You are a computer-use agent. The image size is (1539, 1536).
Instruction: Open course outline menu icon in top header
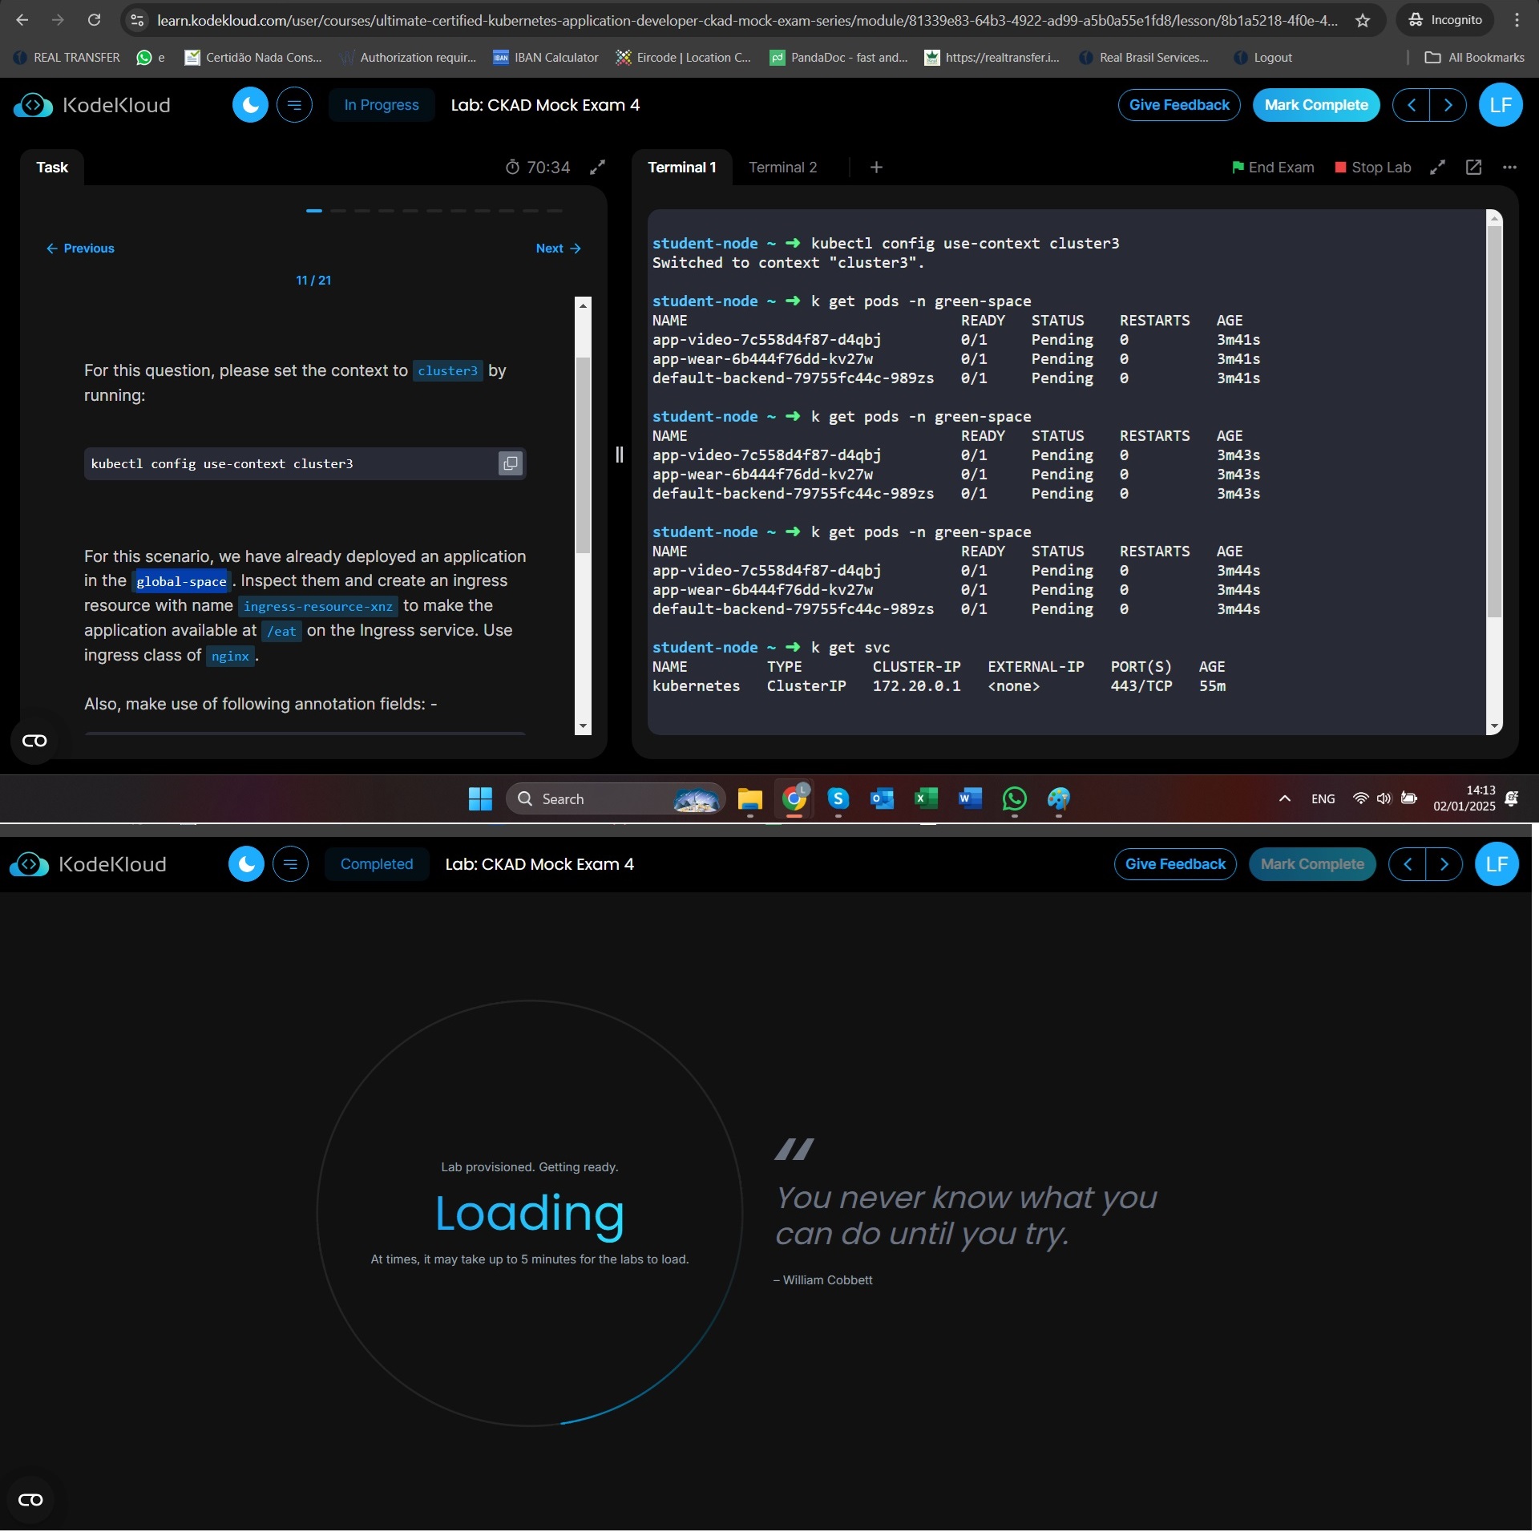point(294,105)
